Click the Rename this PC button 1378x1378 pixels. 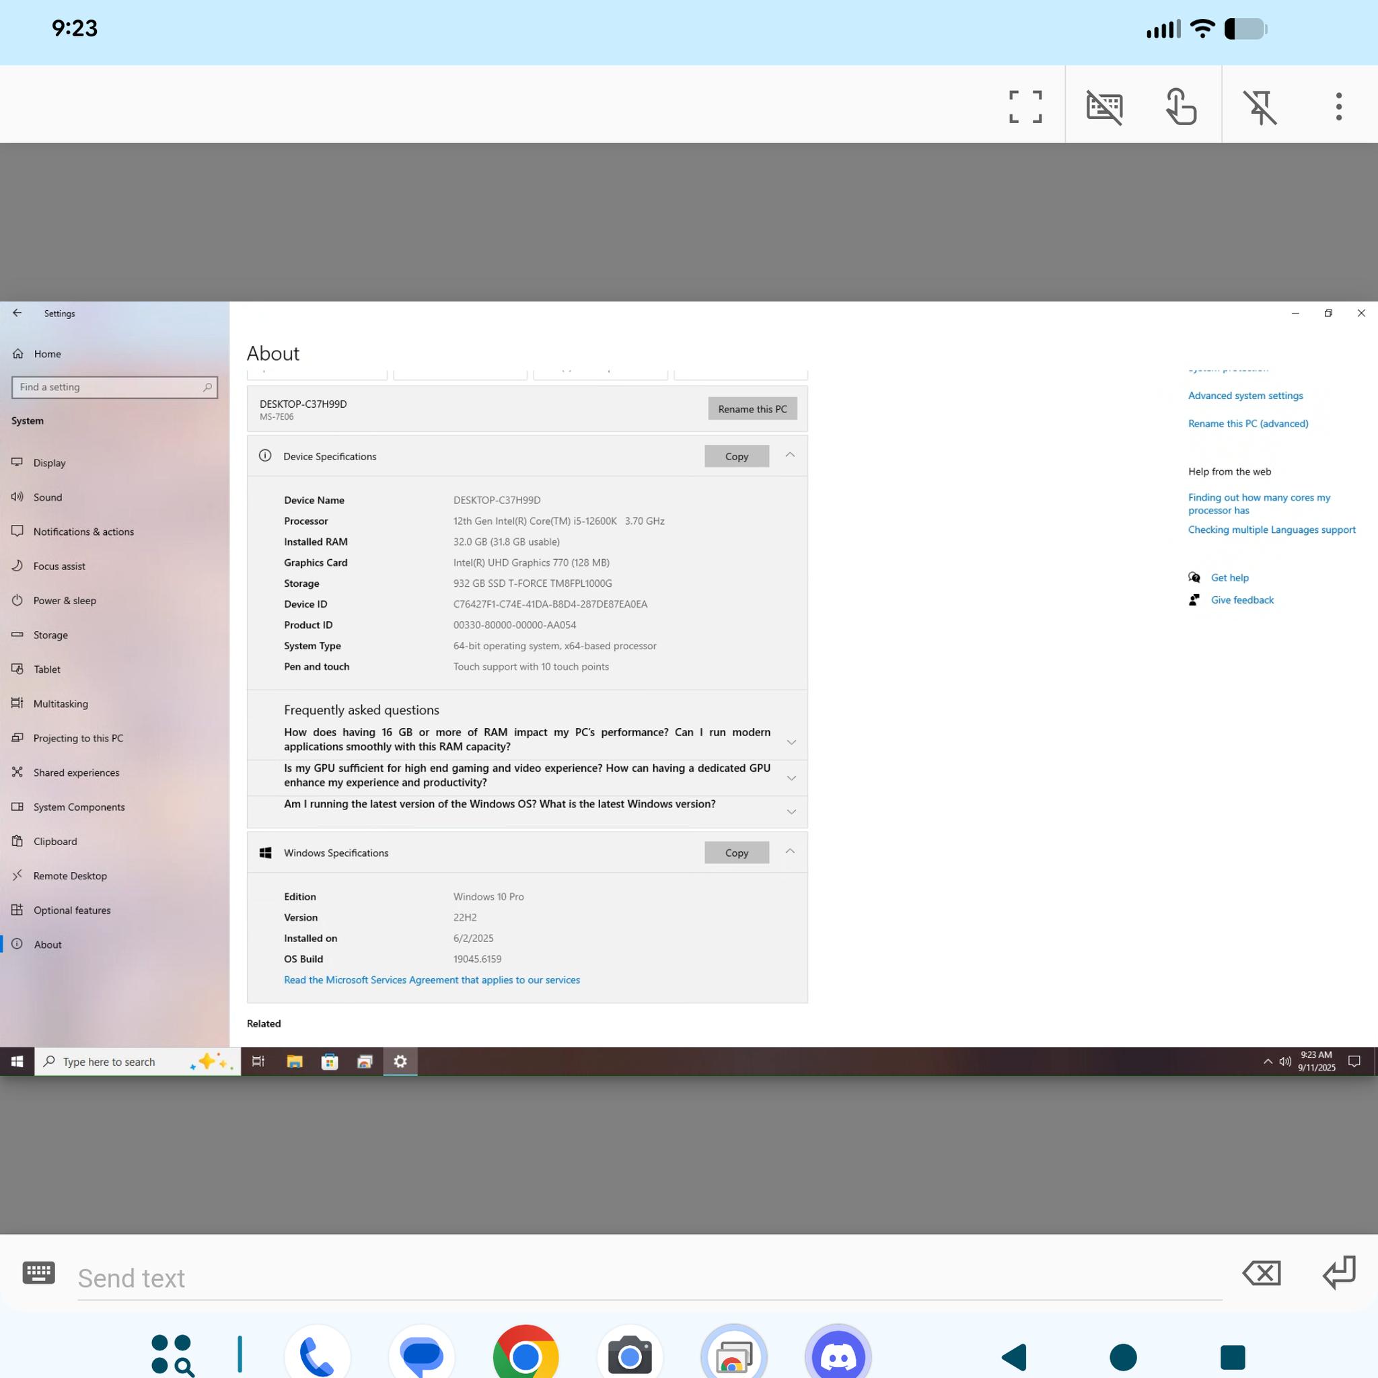[x=752, y=408]
